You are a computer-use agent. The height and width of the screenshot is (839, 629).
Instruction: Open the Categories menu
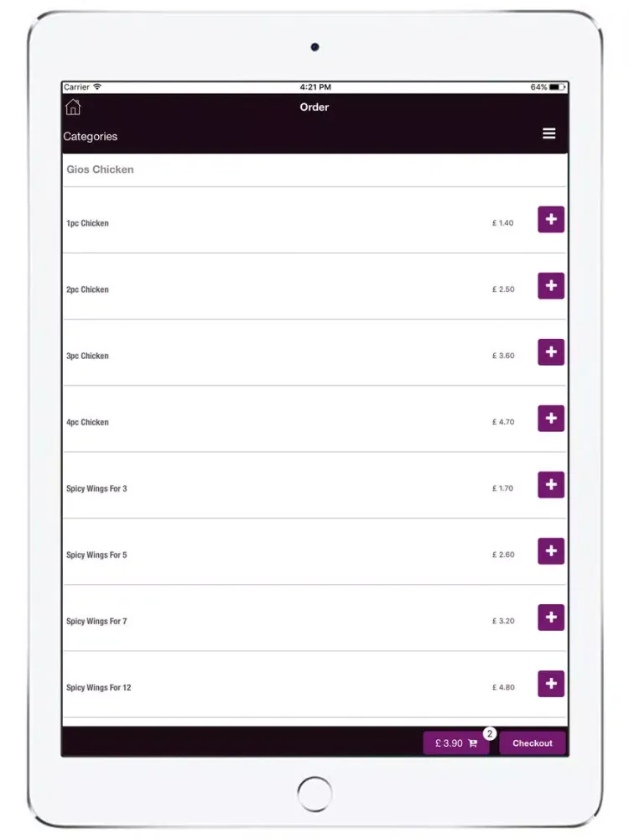pyautogui.click(x=91, y=137)
